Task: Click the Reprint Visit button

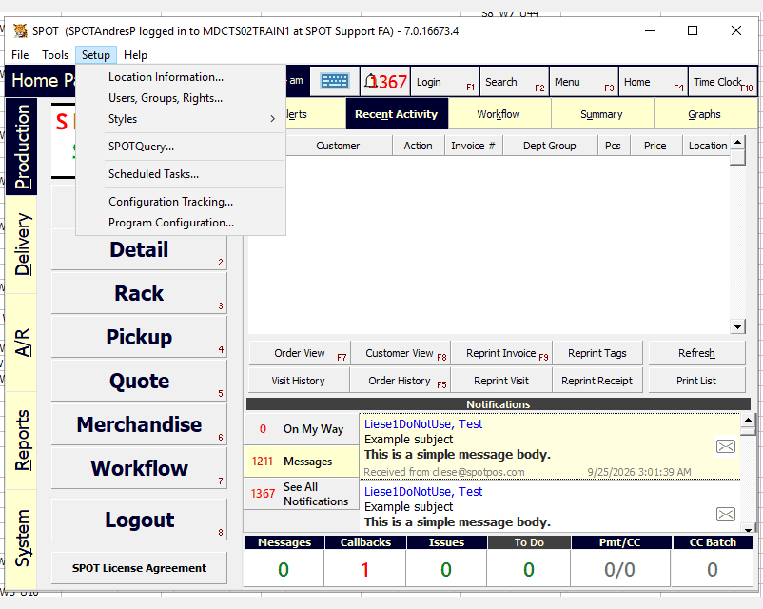Action: [501, 381]
